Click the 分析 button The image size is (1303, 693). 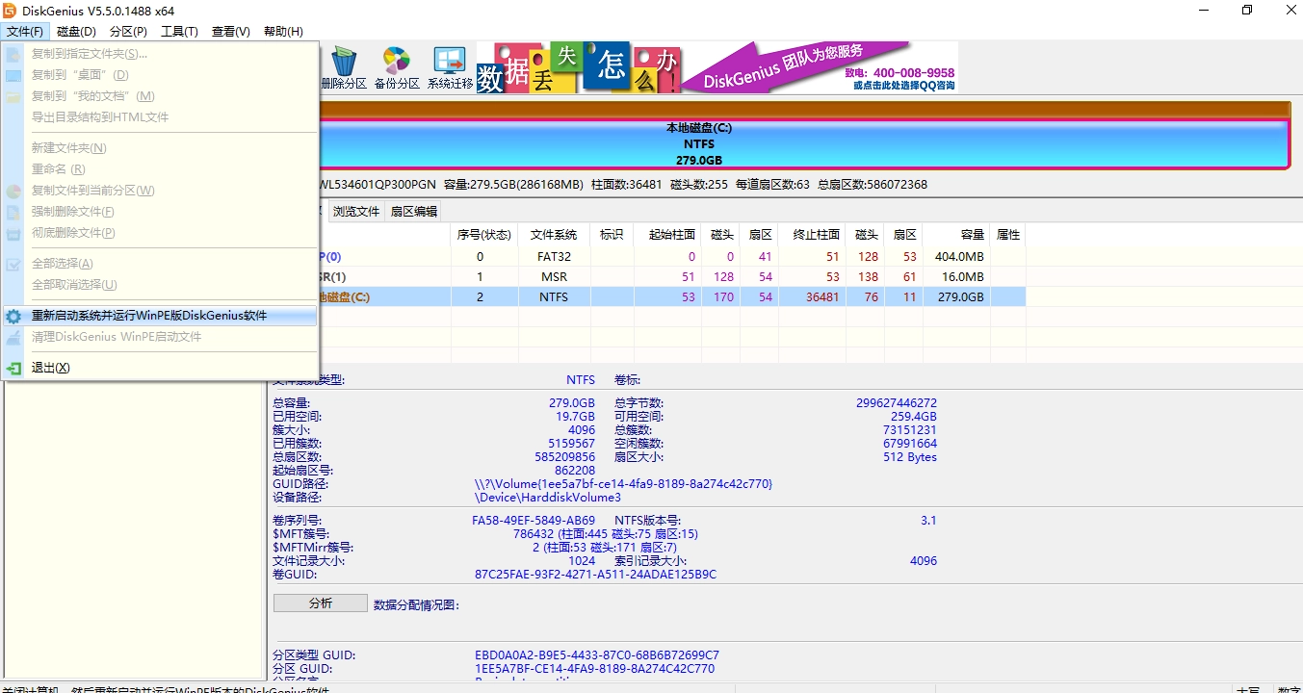(321, 603)
